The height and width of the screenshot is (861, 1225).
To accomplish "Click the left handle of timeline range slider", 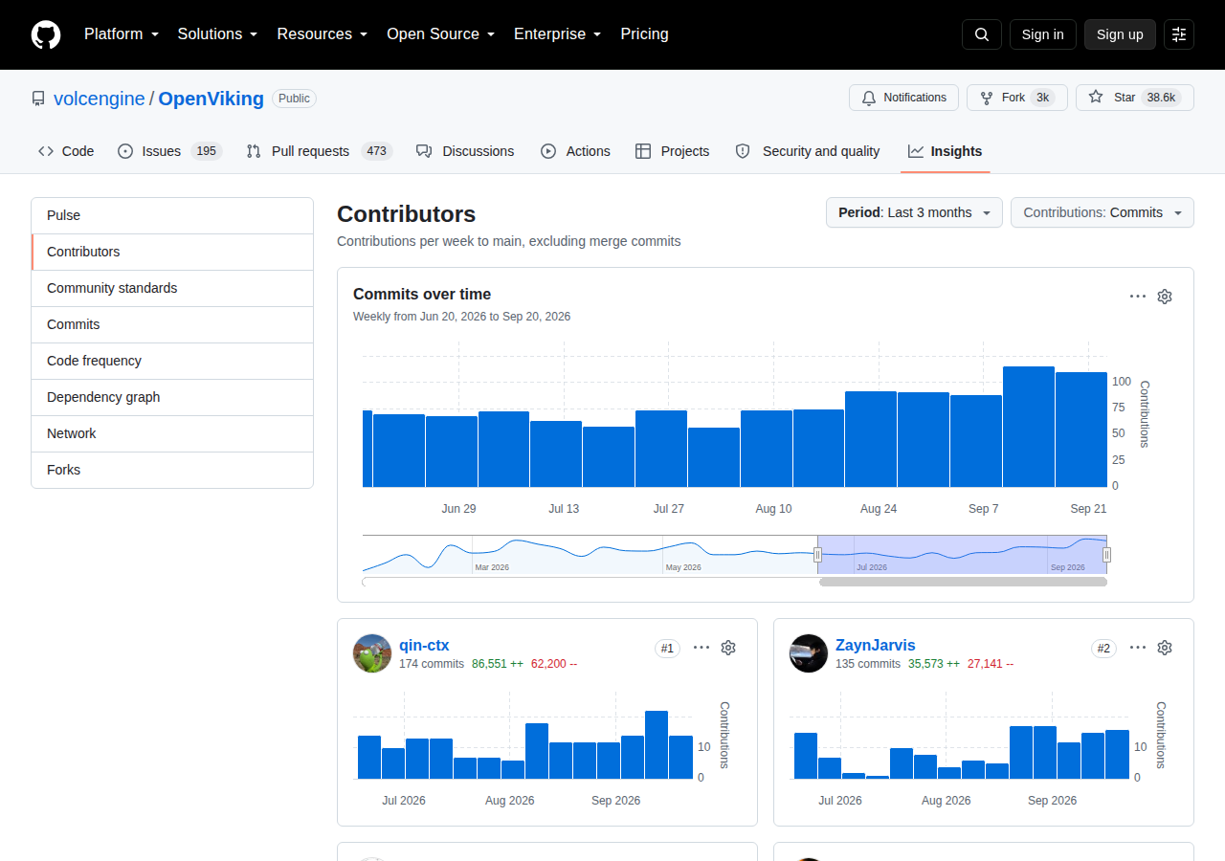I will (817, 555).
